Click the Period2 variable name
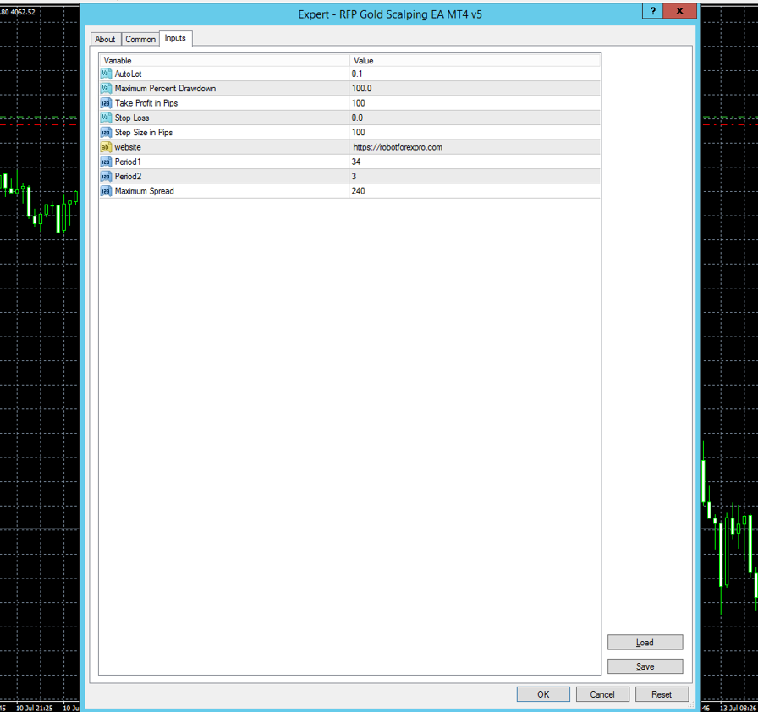The width and height of the screenshot is (758, 712). click(128, 177)
